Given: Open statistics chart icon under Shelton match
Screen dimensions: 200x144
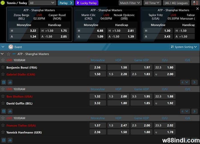Looking at the screenshot, I should 10,111.
